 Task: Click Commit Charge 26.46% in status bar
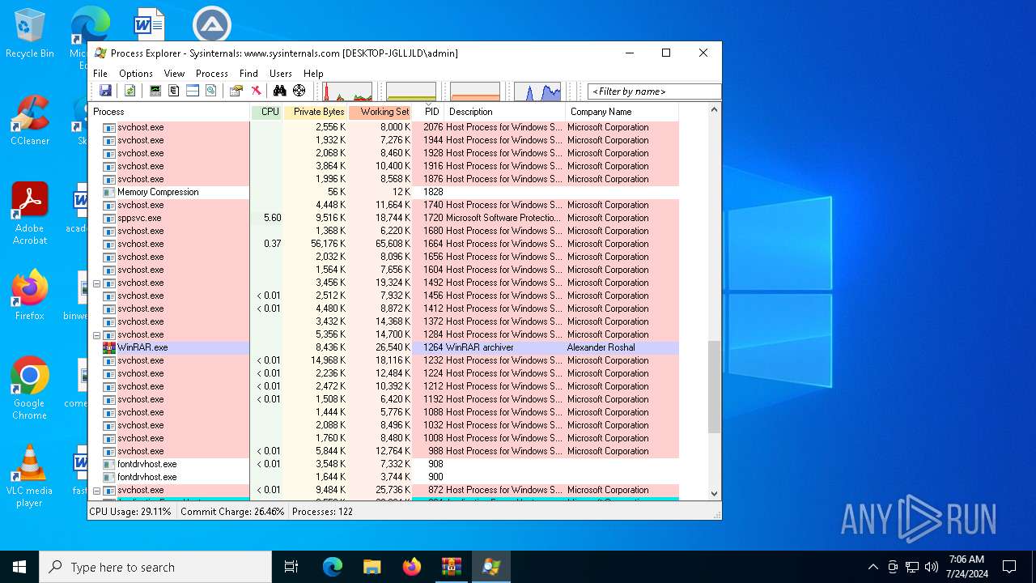point(232,512)
